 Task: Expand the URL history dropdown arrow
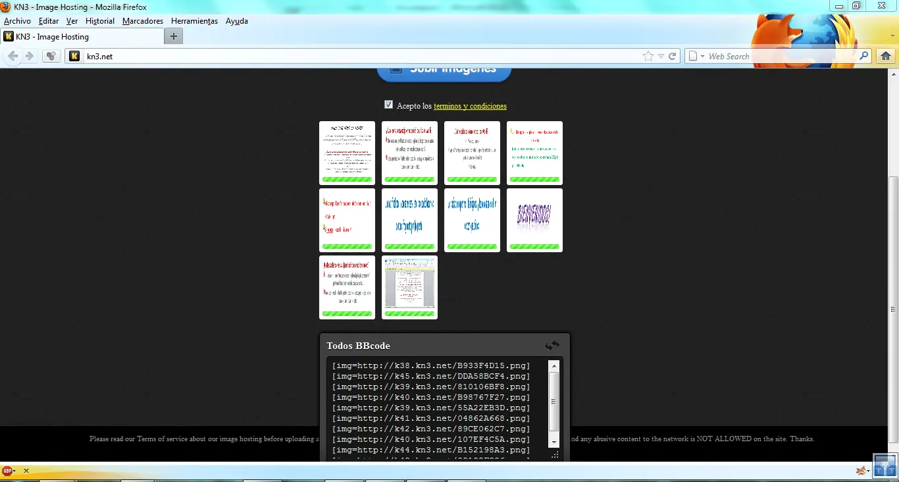click(x=661, y=57)
